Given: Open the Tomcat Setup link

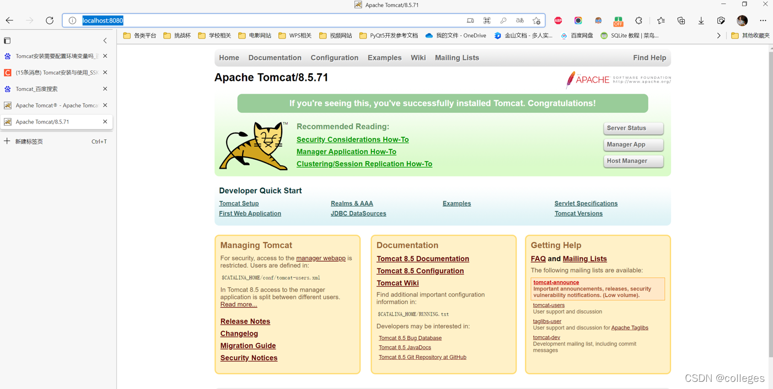Looking at the screenshot, I should click(x=239, y=203).
